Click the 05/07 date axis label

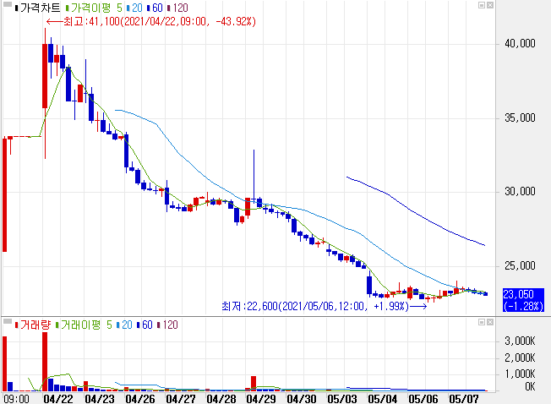pyautogui.click(x=464, y=399)
